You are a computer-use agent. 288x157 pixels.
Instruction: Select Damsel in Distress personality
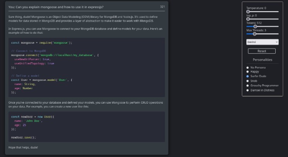(248, 90)
